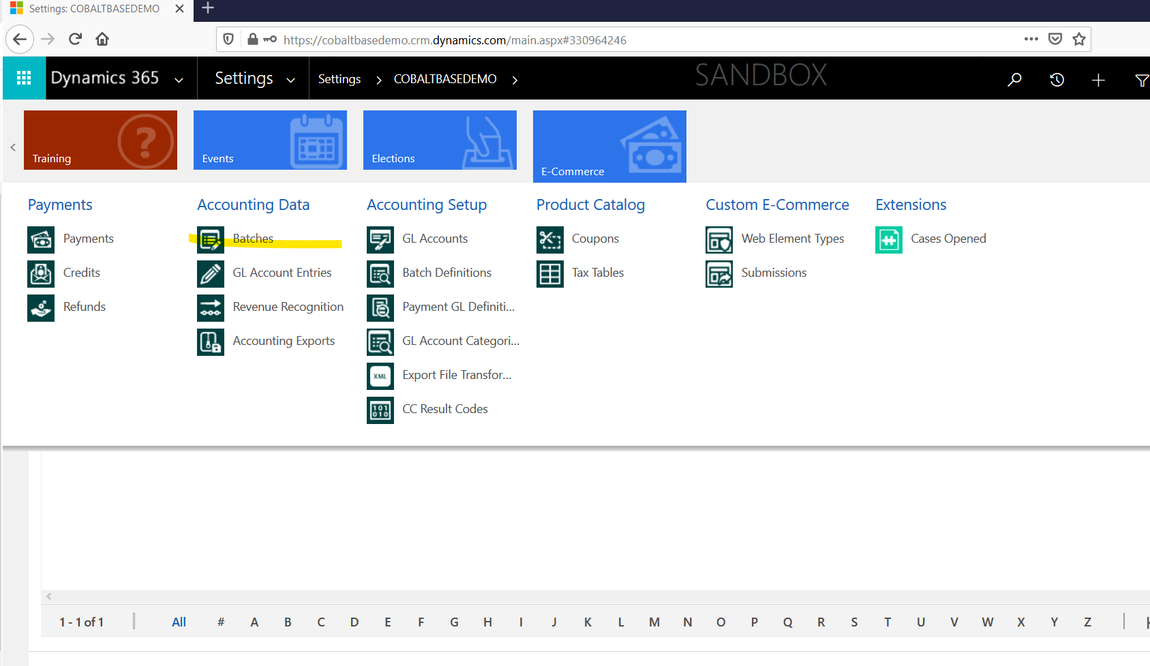
Task: Open the Batch Definitions link
Action: (x=447, y=273)
